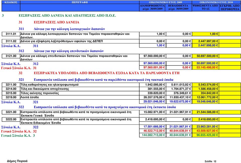Select code cell 3219.00
This screenshot has height=163, width=241.
11,97
